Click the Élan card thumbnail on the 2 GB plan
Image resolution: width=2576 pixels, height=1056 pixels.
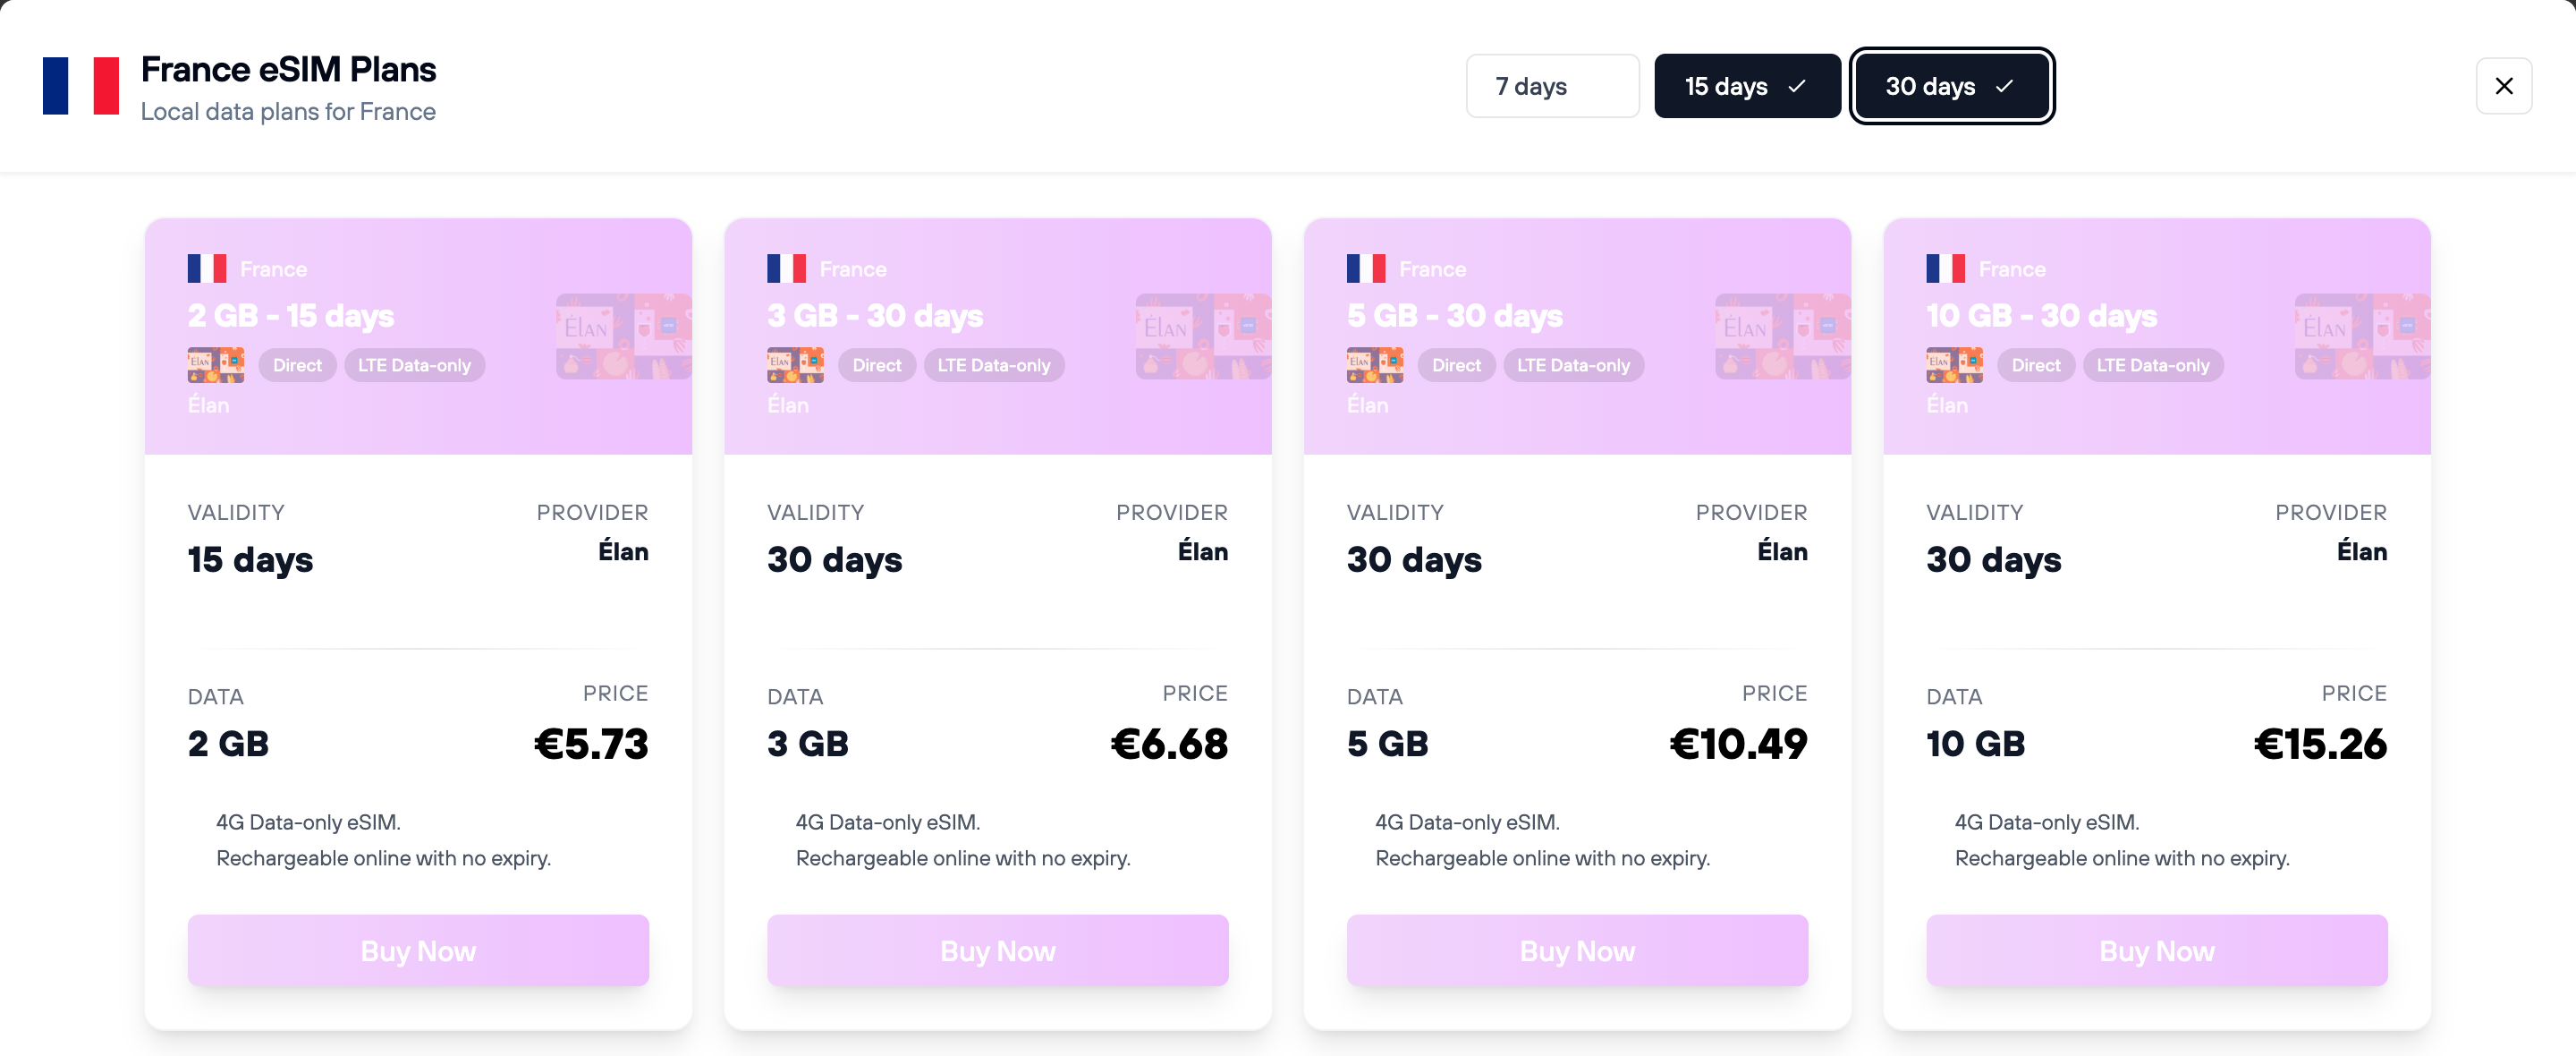(215, 364)
